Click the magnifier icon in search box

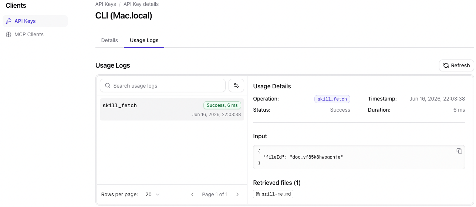(x=108, y=85)
